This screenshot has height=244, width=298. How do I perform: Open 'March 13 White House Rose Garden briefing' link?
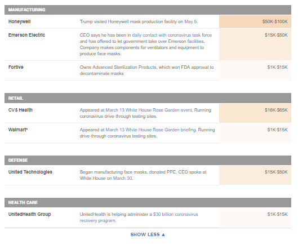pyautogui.click(x=150, y=130)
